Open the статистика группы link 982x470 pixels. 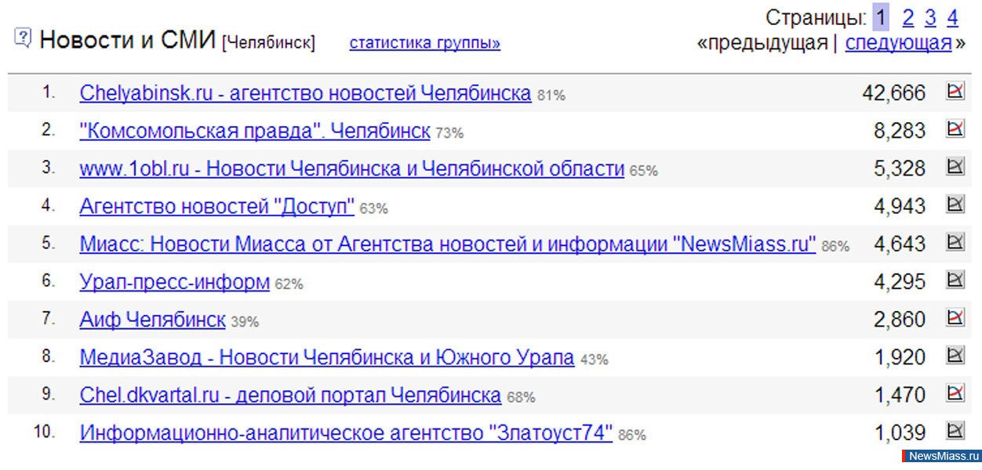424,43
